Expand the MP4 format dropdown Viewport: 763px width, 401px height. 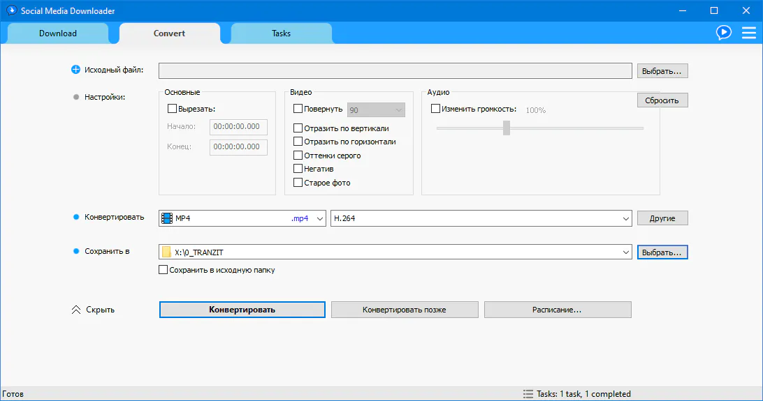tap(320, 218)
